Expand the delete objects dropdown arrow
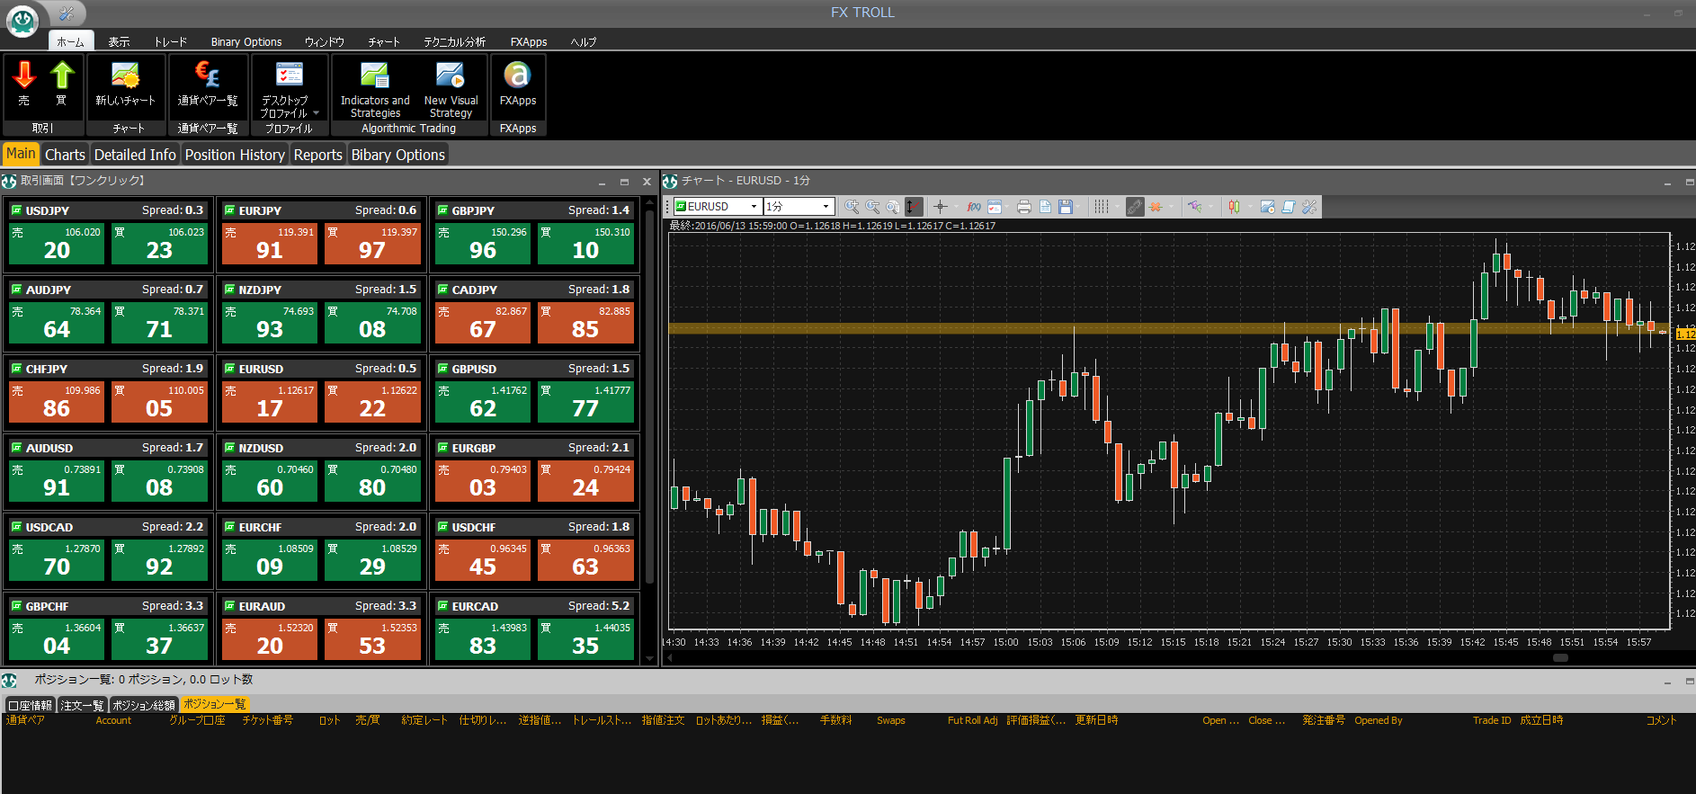The width and height of the screenshot is (1696, 794). (1171, 207)
